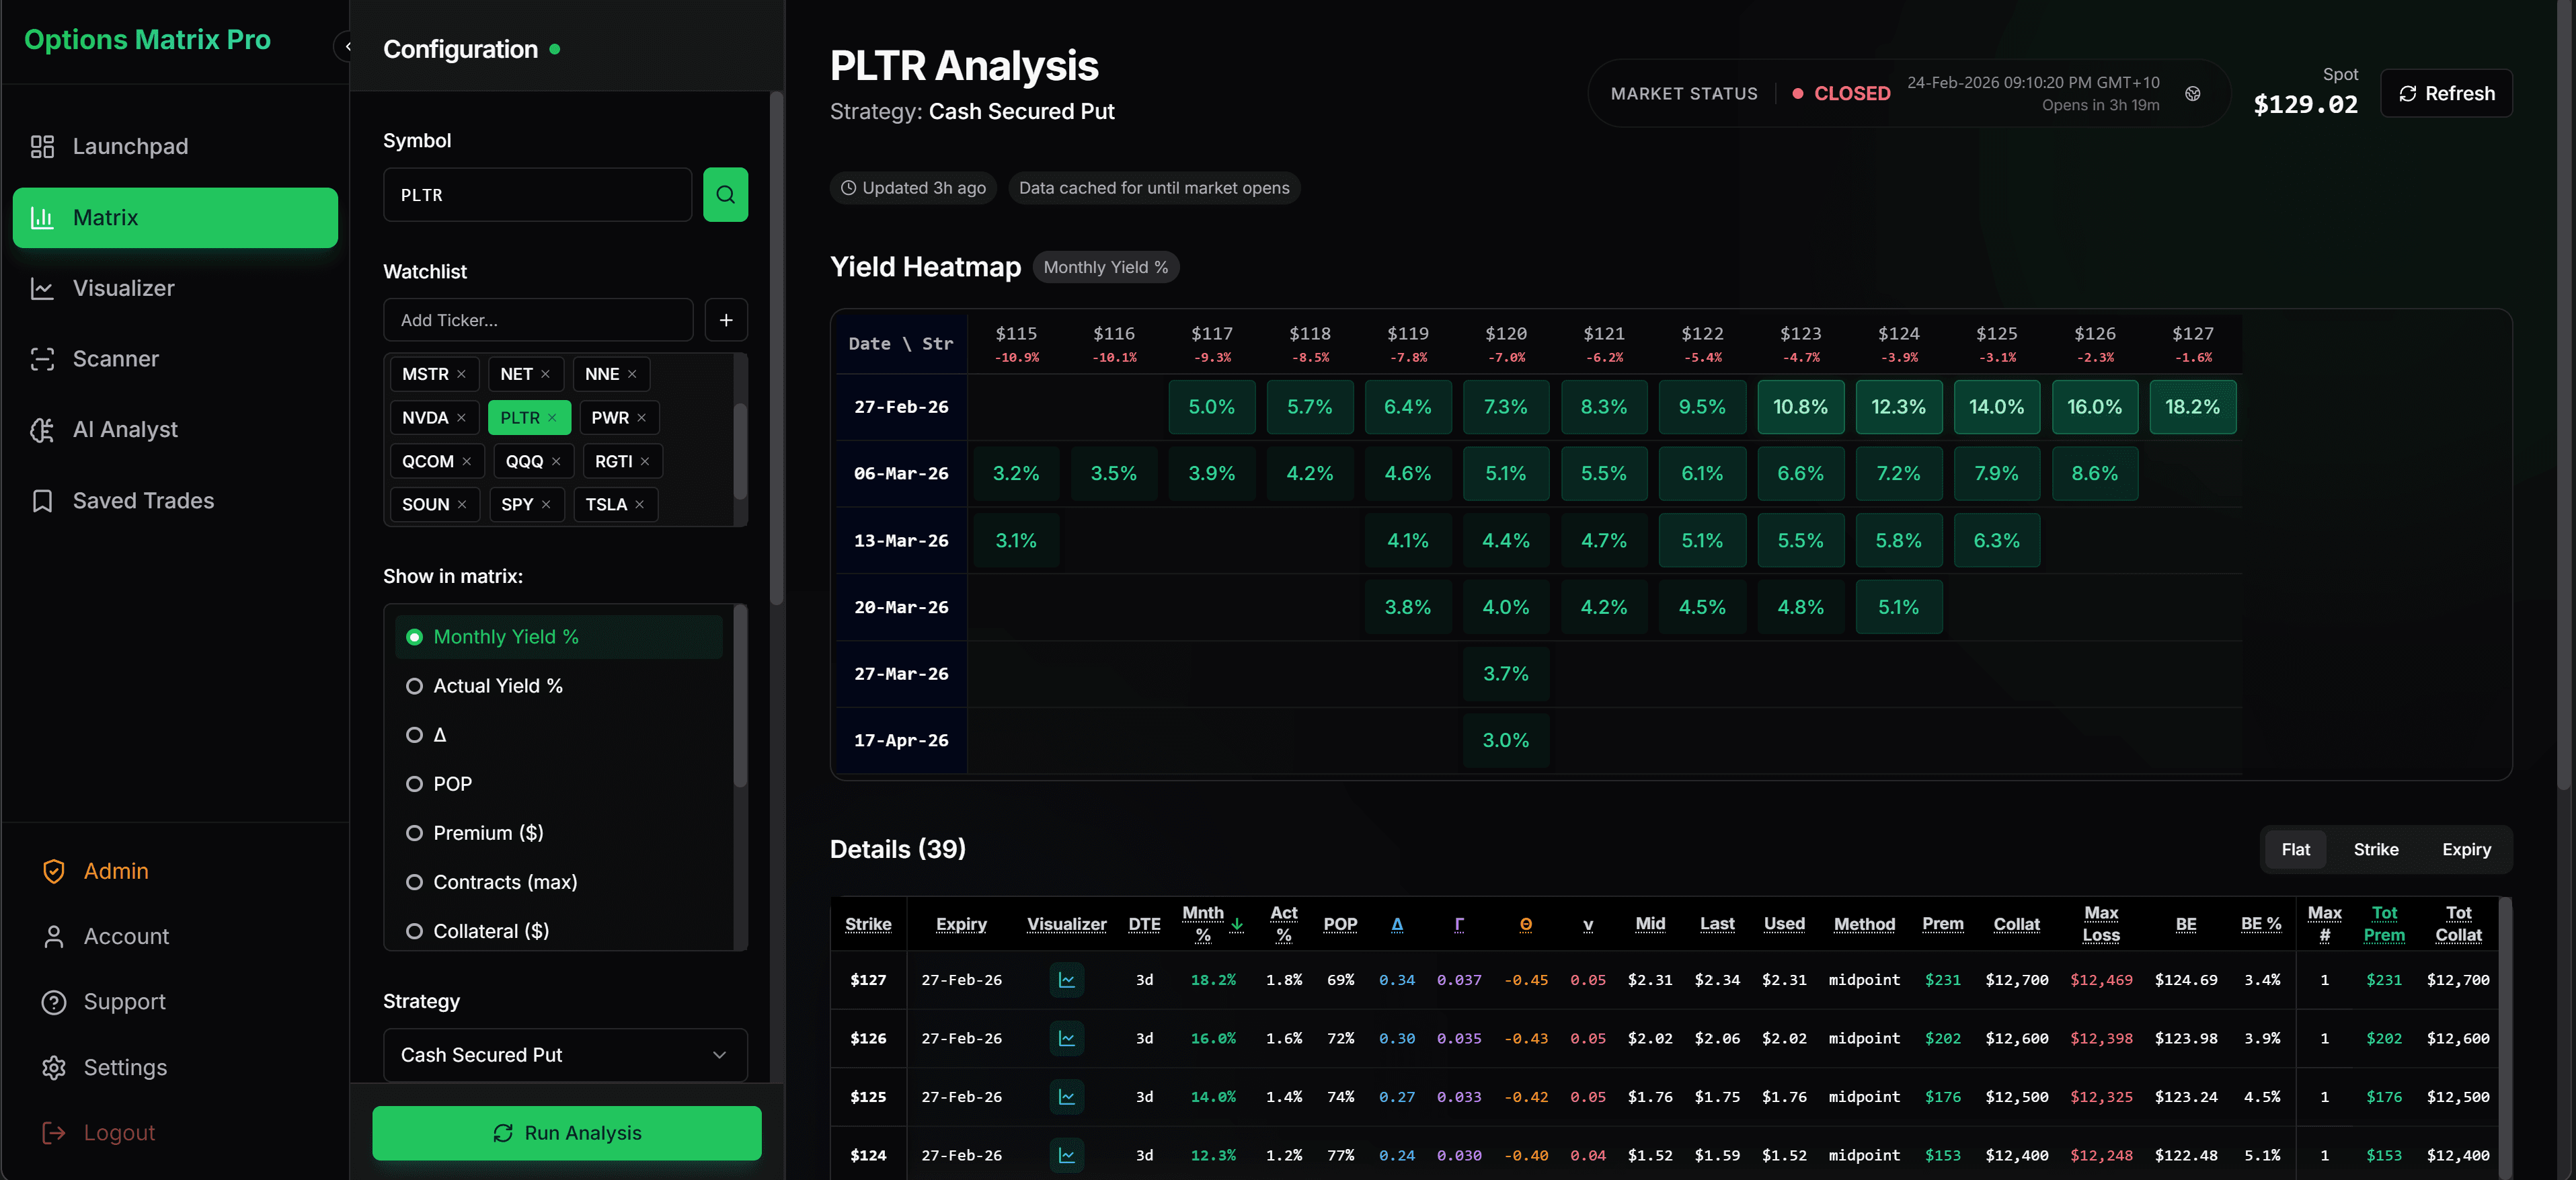Click the Options Matrix Pro logo
The width and height of the screenshot is (2576, 1180).
(147, 40)
